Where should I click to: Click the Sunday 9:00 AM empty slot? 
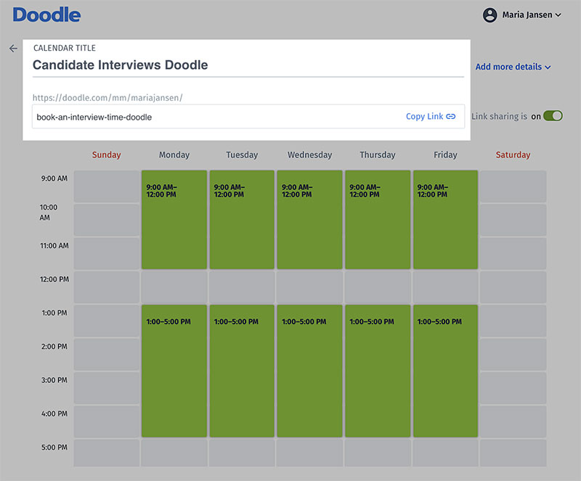coord(106,186)
